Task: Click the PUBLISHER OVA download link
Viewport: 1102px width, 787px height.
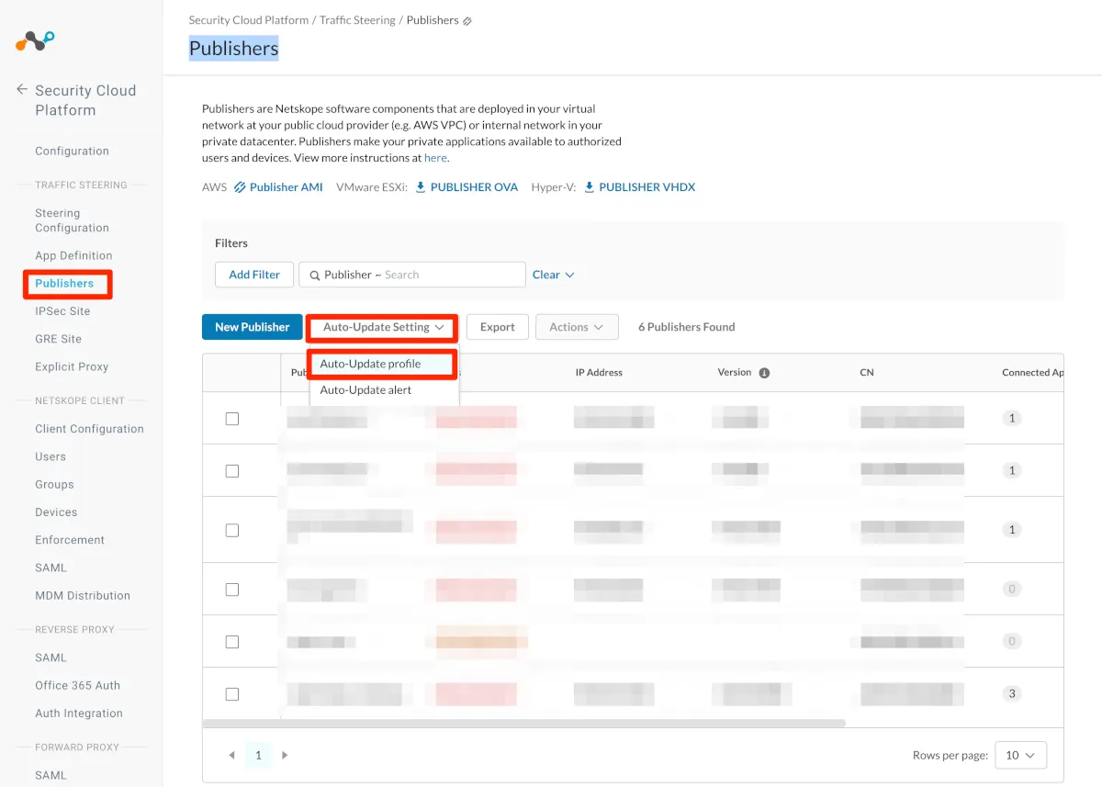Action: tap(474, 187)
